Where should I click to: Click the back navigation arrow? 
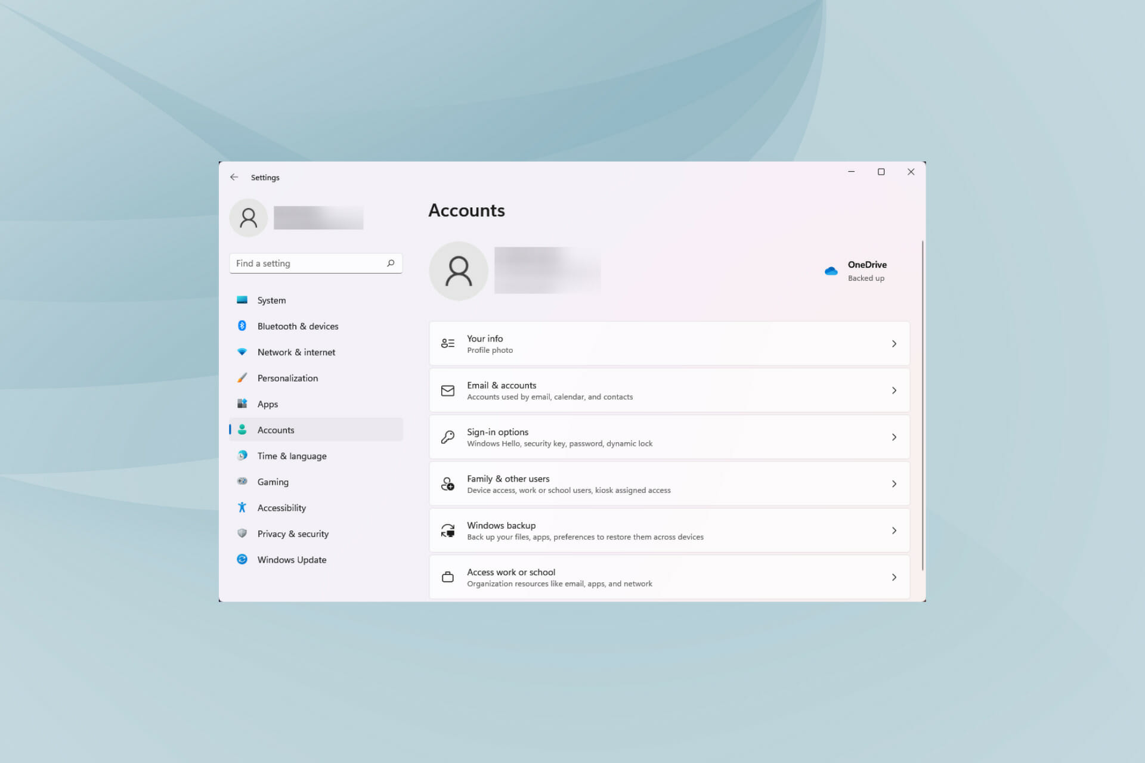pos(235,177)
